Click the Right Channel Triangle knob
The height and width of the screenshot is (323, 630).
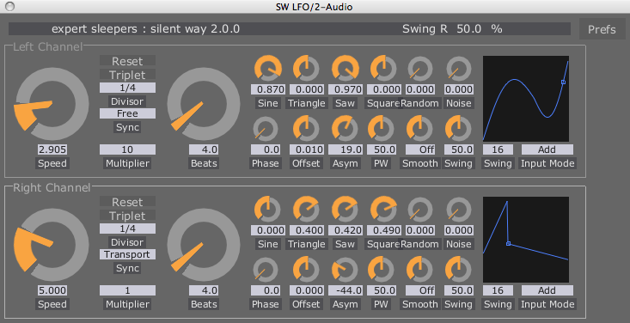(306, 210)
